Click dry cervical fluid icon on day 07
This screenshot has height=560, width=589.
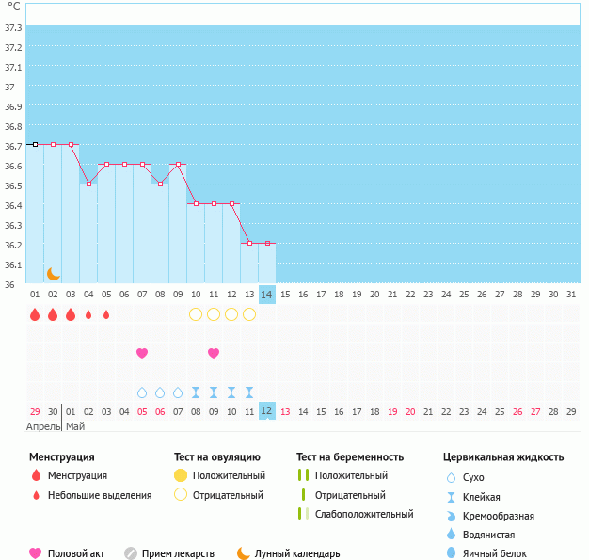pyautogui.click(x=142, y=392)
